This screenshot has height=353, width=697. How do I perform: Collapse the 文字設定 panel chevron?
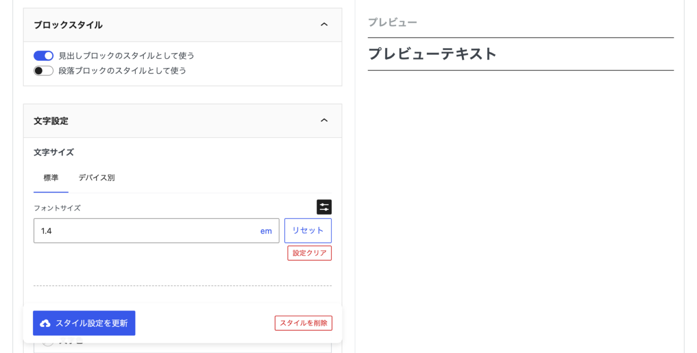324,120
